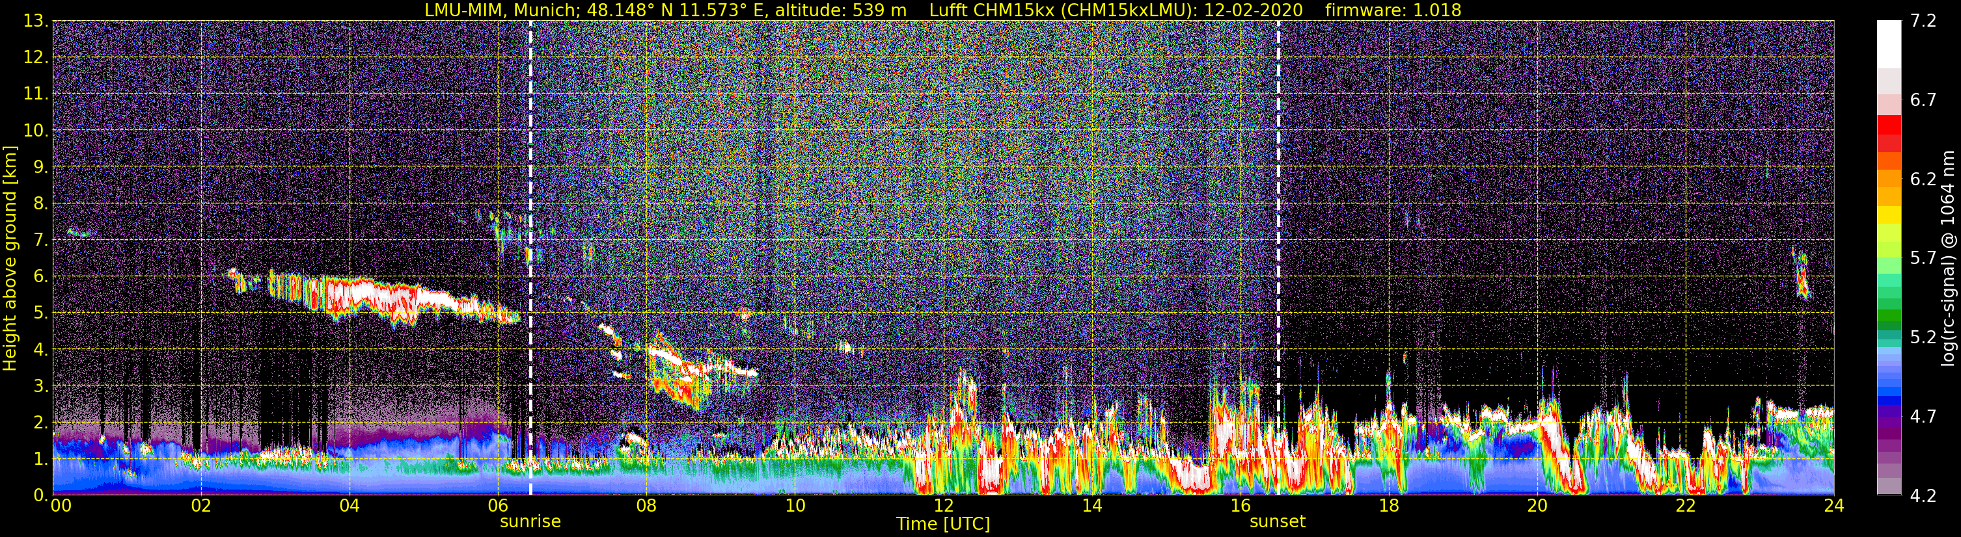
Task: Click the white dashed sunrise marker line
Action: pos(530,258)
